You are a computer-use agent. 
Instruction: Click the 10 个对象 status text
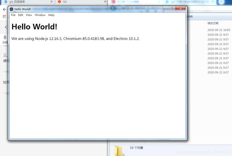click(x=136, y=148)
